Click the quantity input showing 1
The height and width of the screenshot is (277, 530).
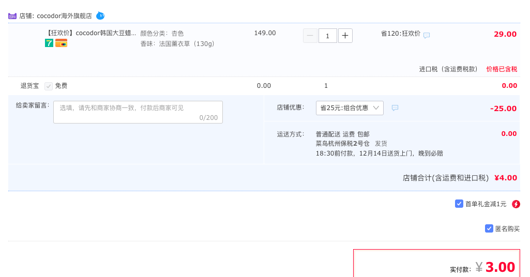(x=327, y=36)
